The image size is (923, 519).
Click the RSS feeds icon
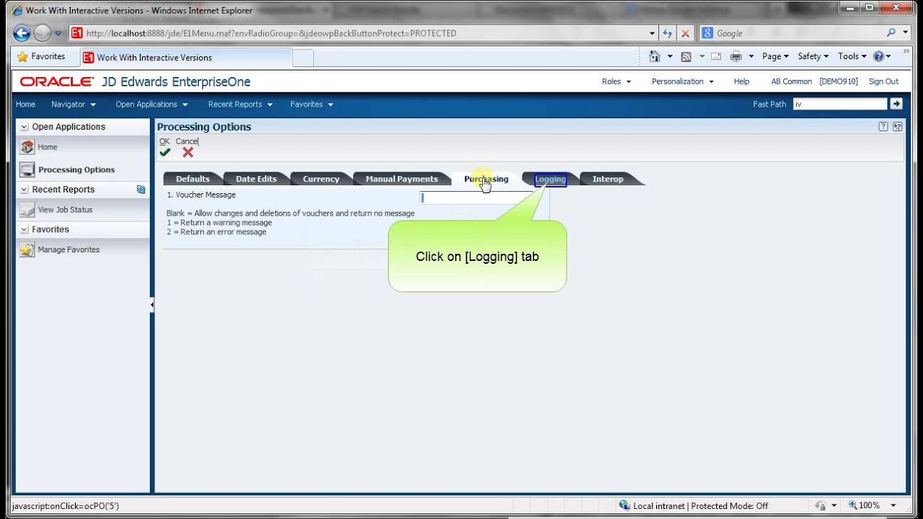686,56
